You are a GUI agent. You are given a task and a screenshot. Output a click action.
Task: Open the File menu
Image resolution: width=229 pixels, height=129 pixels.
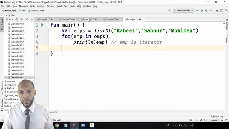(x=3, y=6)
